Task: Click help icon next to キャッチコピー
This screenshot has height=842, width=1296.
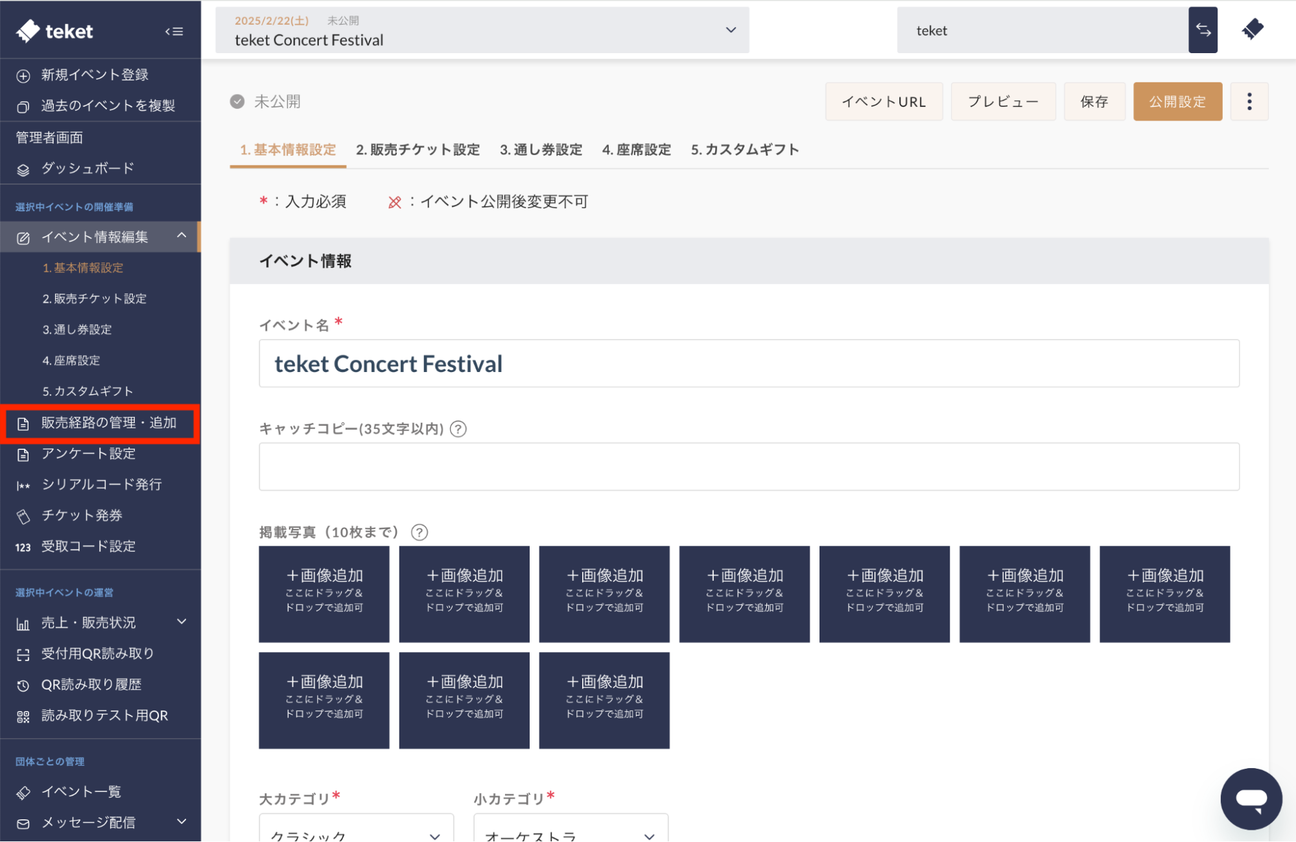Action: [x=458, y=429]
